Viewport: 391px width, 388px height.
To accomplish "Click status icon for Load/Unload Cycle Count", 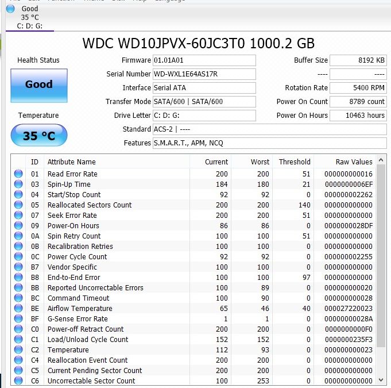I will point(18,339).
